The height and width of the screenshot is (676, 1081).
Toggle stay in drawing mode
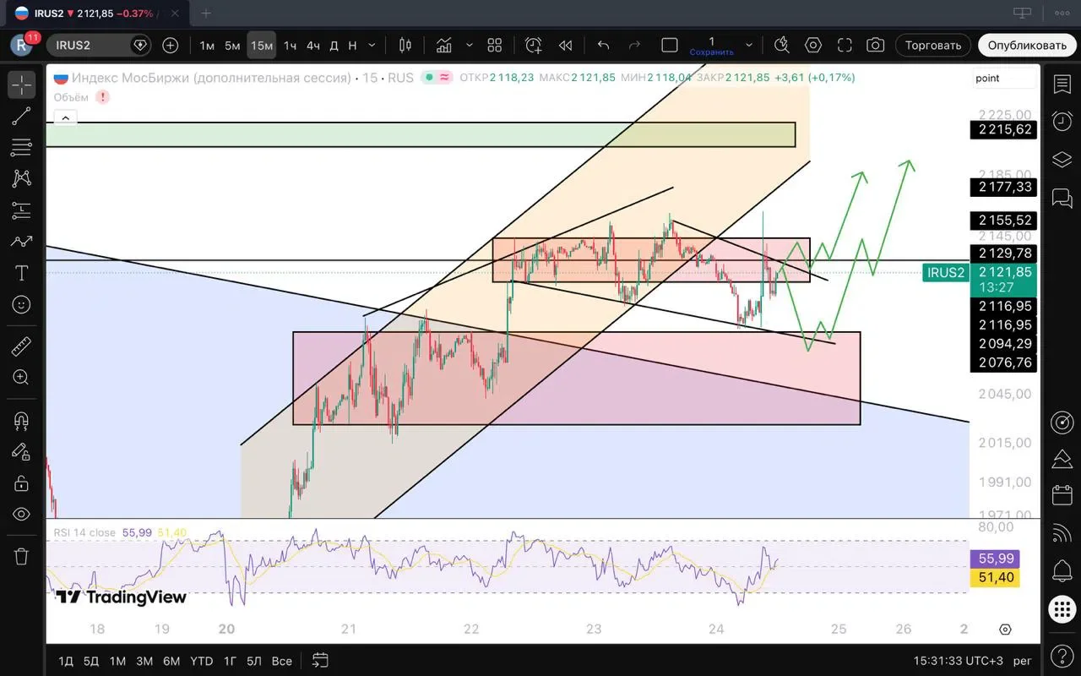coord(21,452)
